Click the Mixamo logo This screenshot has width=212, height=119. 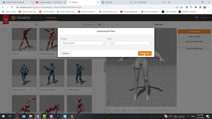[x=21, y=18]
